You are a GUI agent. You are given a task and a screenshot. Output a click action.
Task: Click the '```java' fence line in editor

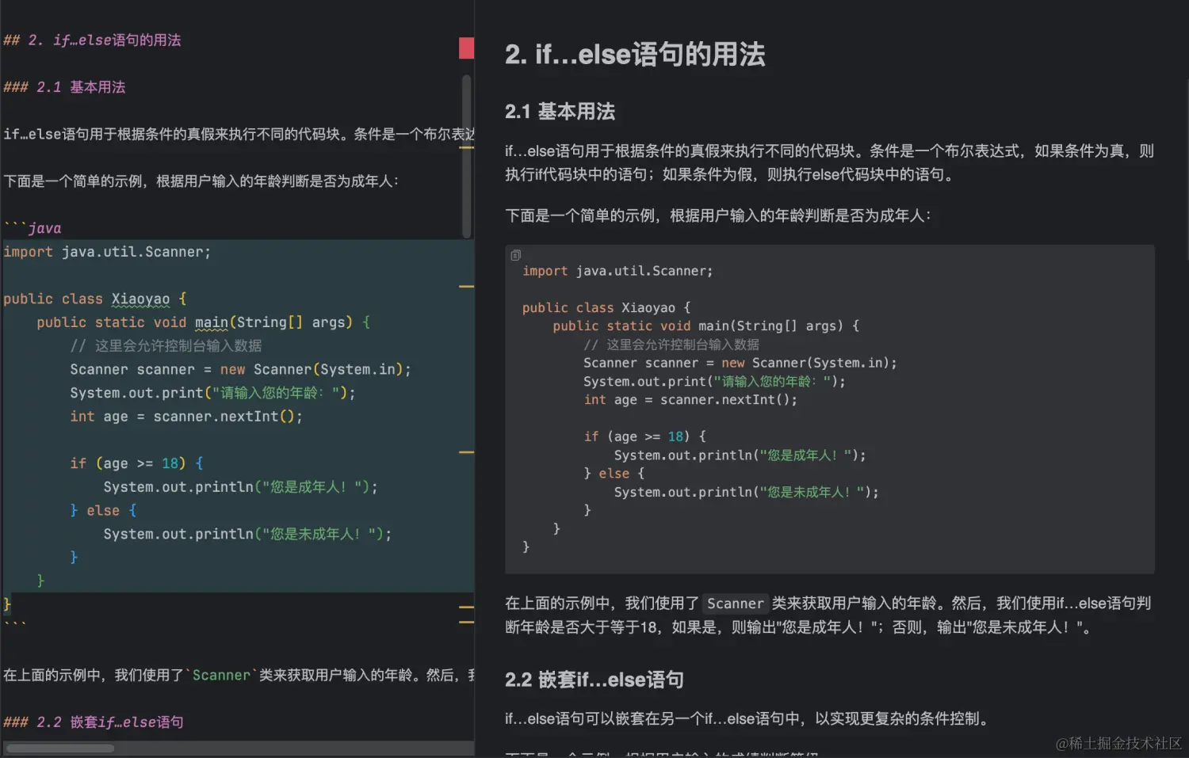point(32,228)
